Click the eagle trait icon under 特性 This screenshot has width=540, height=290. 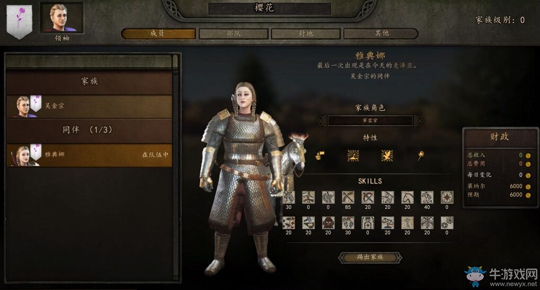point(387,155)
